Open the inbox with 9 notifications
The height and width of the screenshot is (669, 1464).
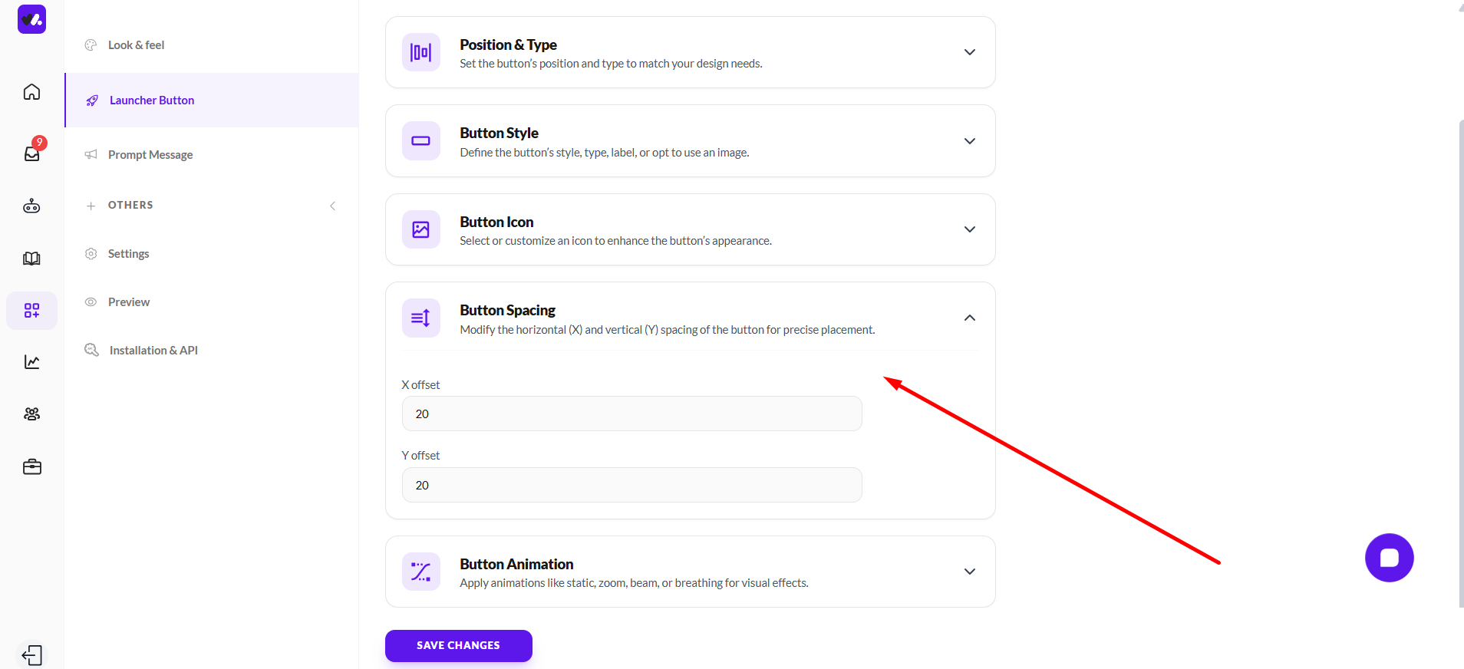(x=32, y=153)
